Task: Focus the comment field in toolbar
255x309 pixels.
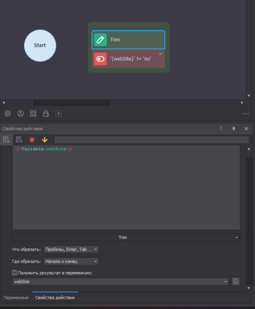Action: coord(151,140)
